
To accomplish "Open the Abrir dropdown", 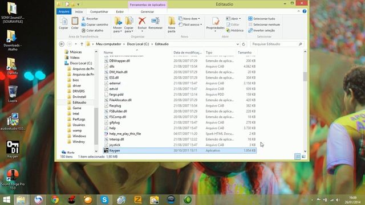I will (233, 19).
